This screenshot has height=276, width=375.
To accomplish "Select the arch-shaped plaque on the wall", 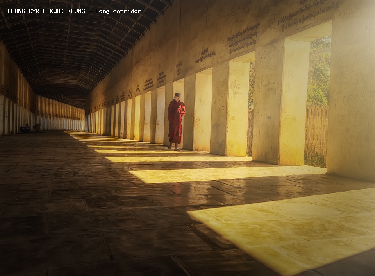I will click(138, 92).
